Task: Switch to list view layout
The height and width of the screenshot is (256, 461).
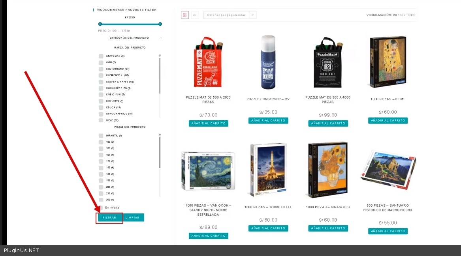Action: click(x=195, y=15)
